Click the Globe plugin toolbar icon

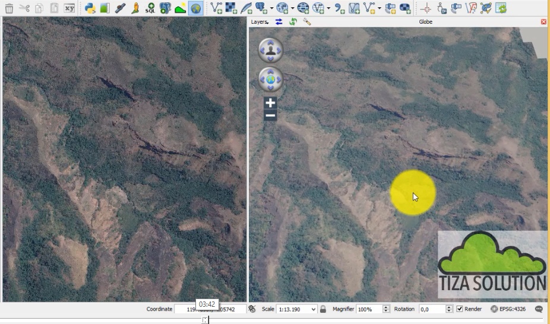pyautogui.click(x=195, y=8)
